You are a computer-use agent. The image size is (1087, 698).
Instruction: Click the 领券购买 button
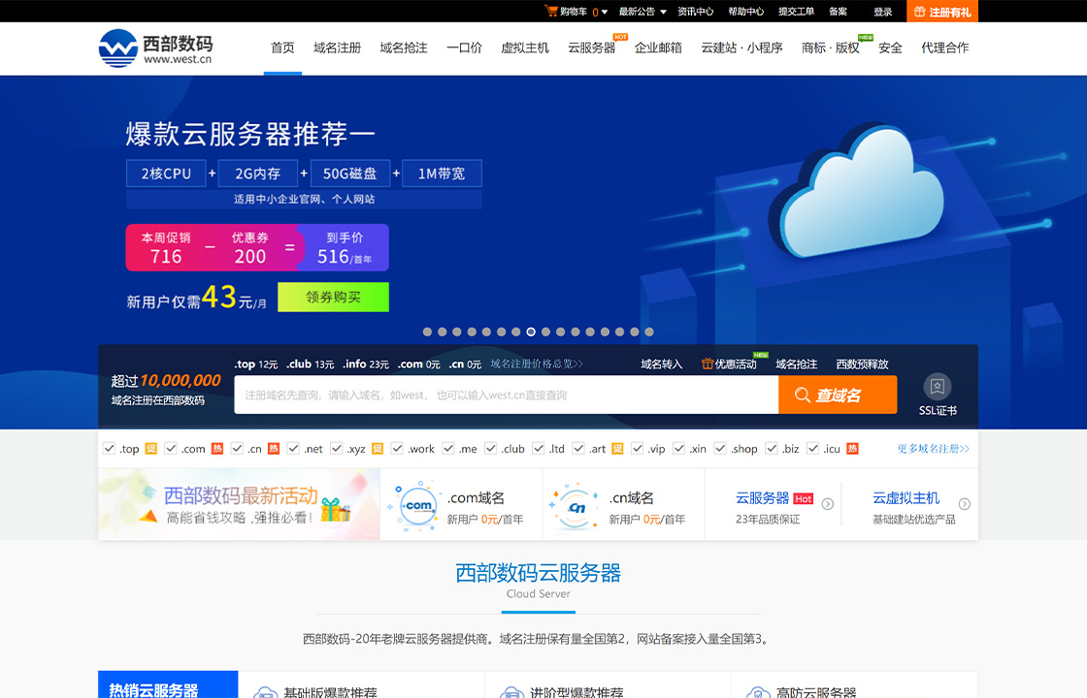(334, 297)
